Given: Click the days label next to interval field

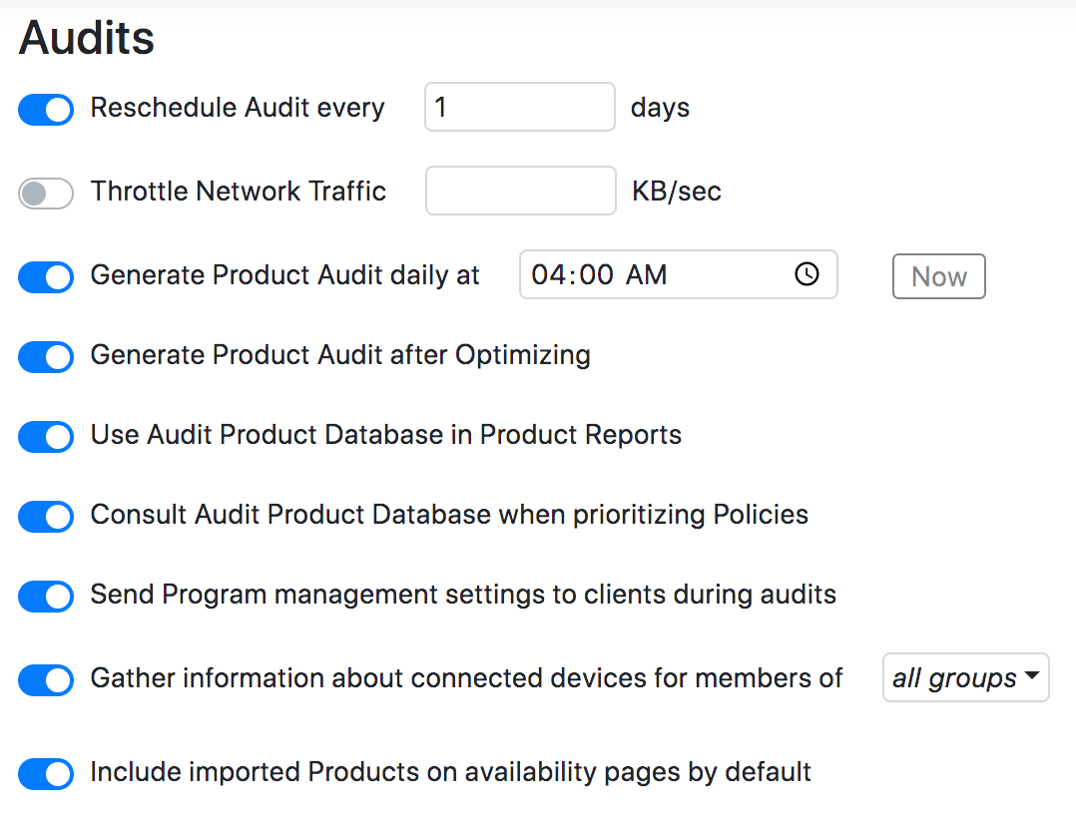Looking at the screenshot, I should click(659, 108).
